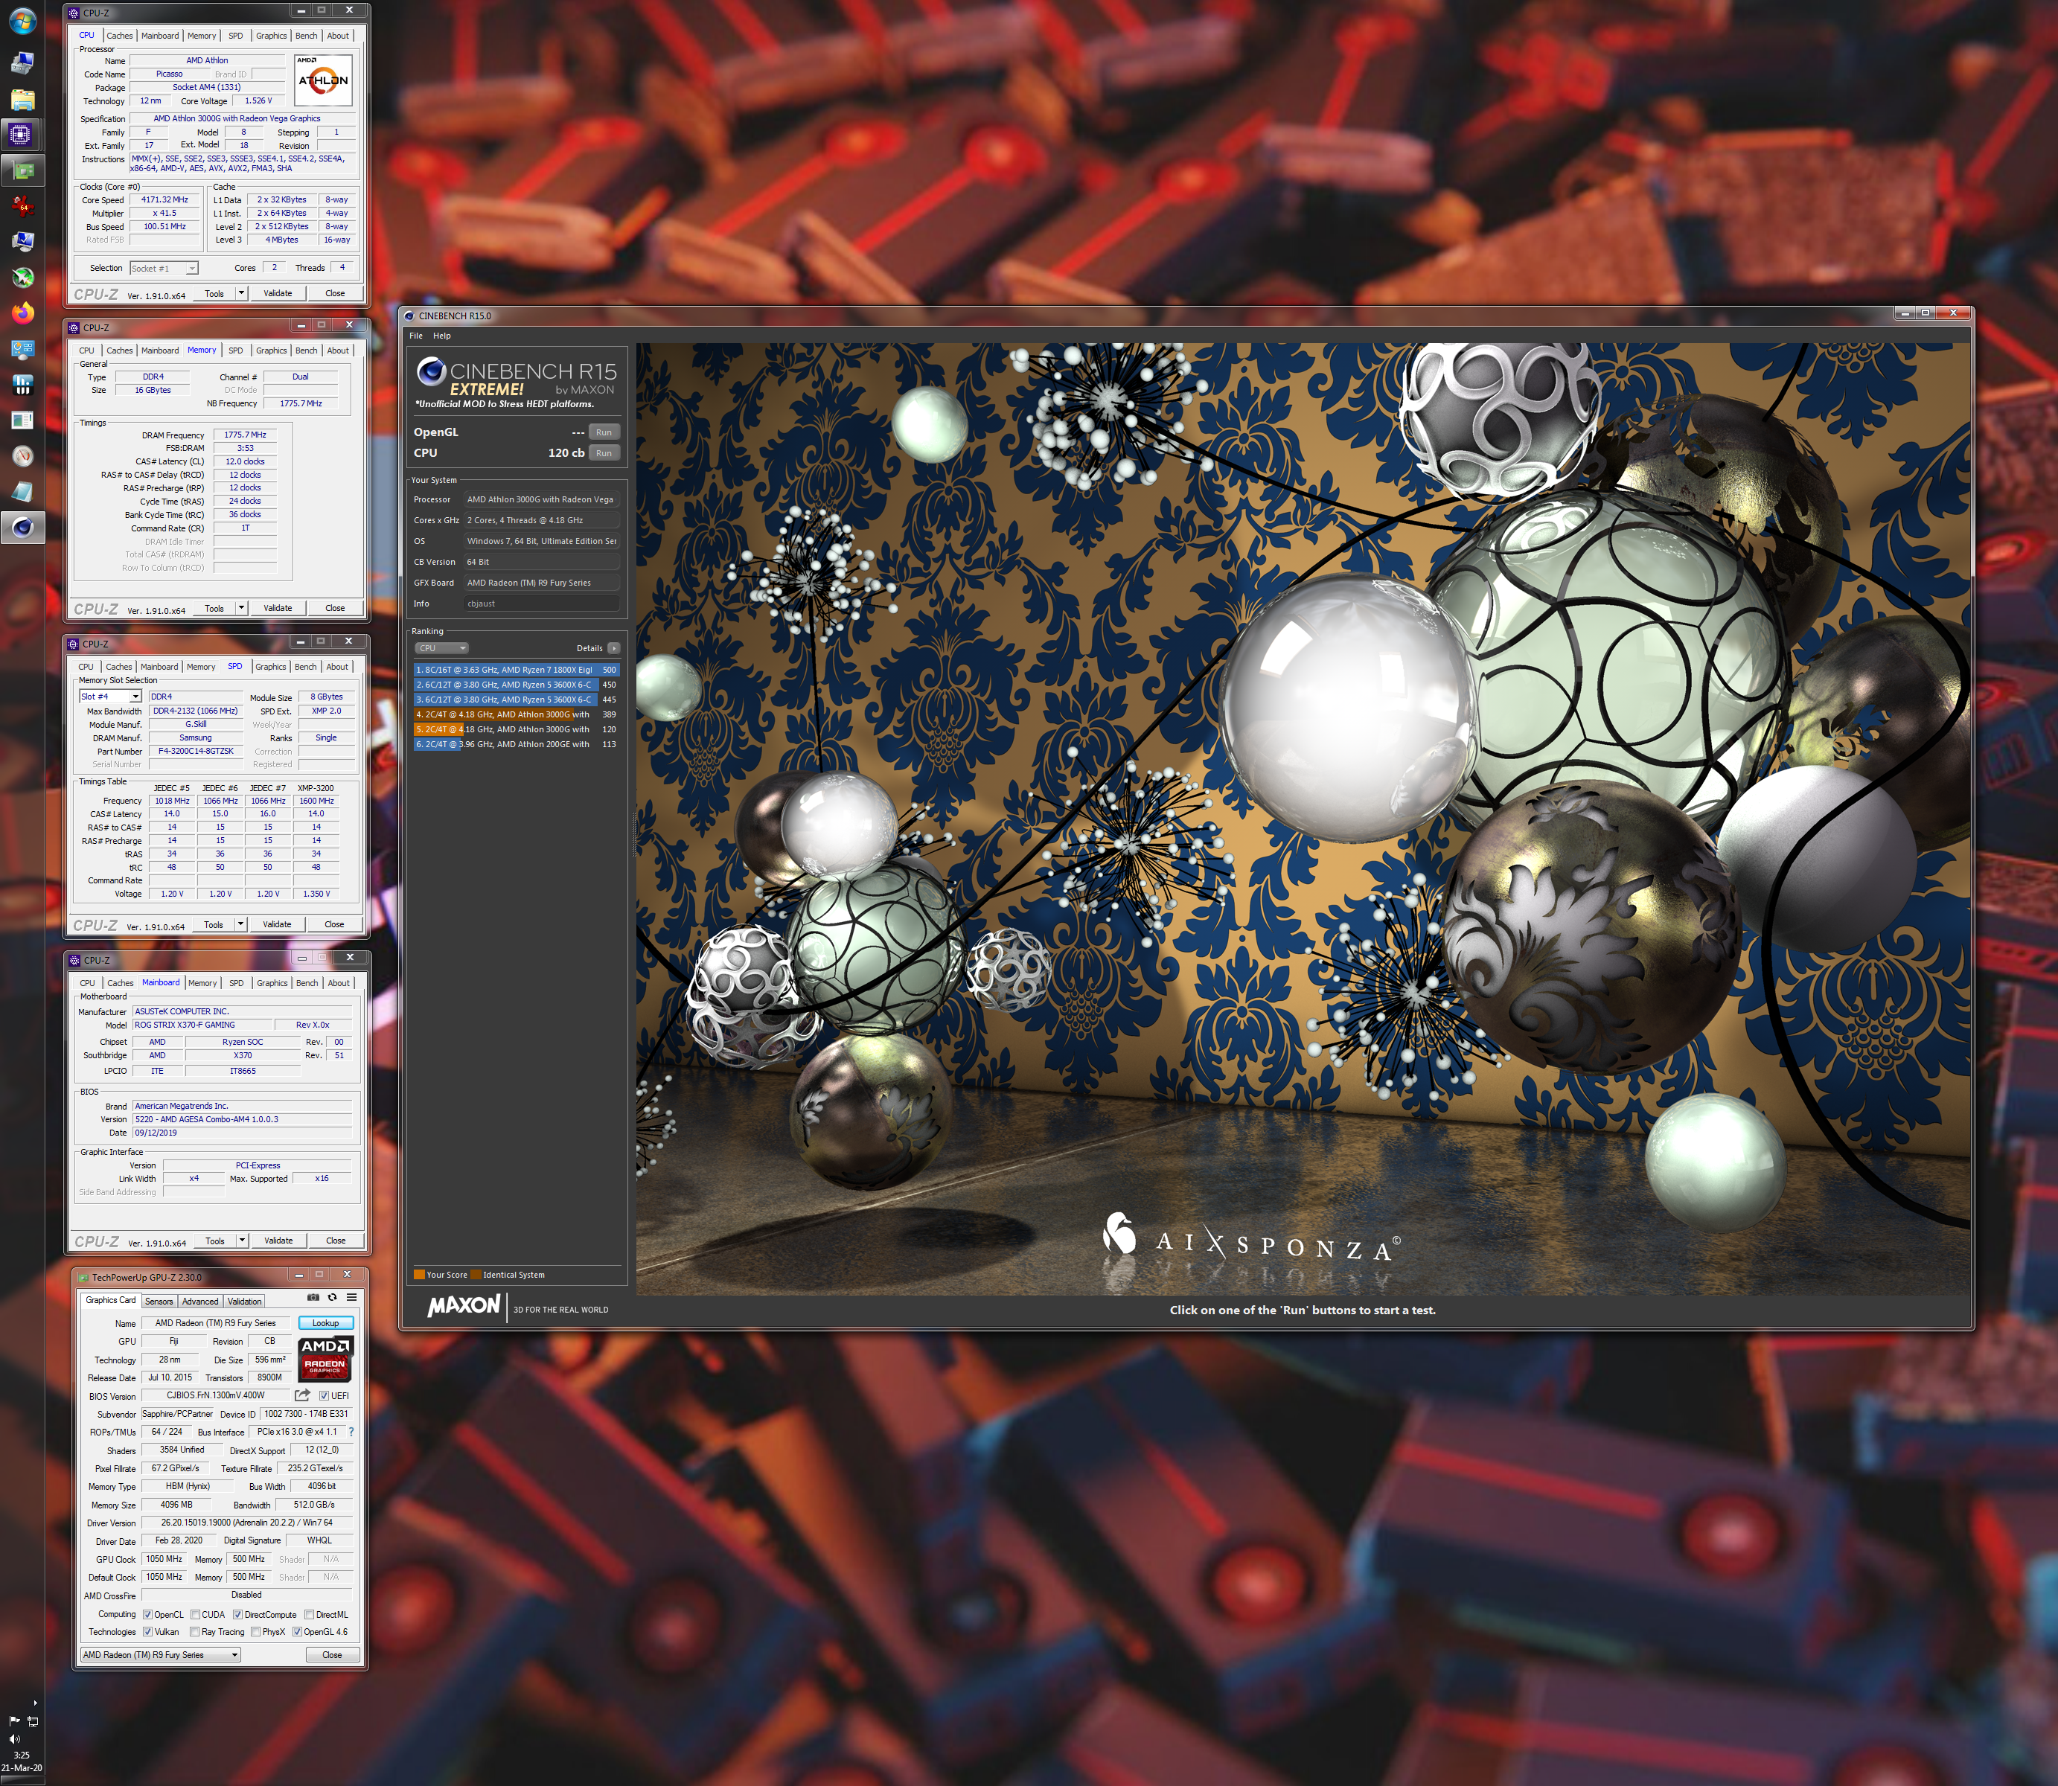Open the Cinebench File menu
Image resolution: width=2058 pixels, height=1786 pixels.
415,336
